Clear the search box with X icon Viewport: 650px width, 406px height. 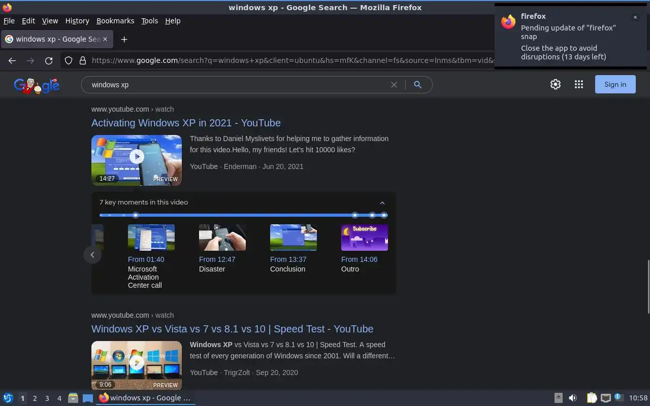point(394,85)
